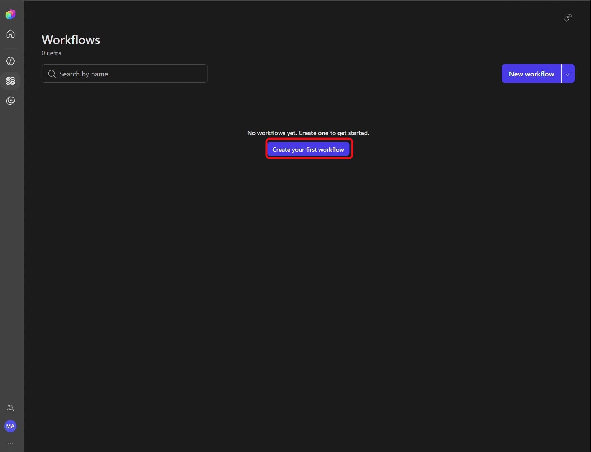Viewport: 591px width, 452px height.
Task: Go to the Home icon in sidebar
Action: (10, 34)
